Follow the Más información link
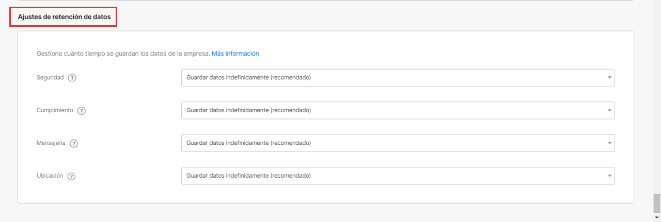The height and width of the screenshot is (222, 661). tap(235, 54)
